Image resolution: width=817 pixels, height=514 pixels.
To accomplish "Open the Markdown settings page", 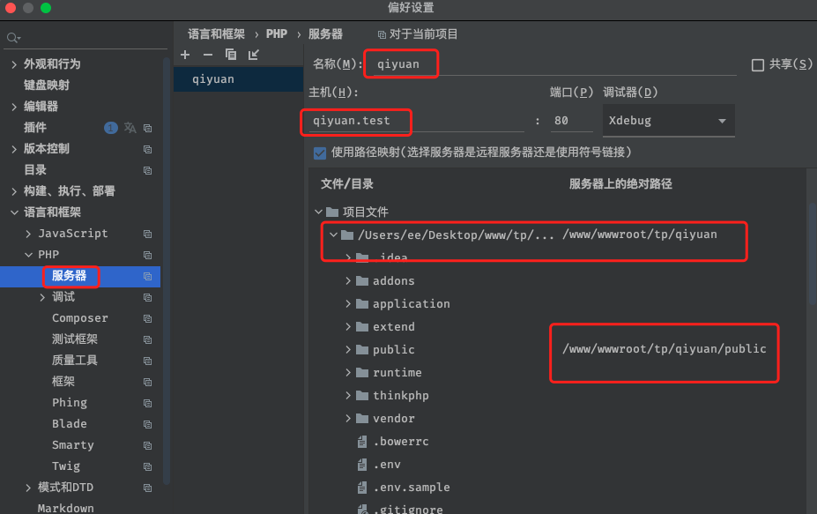I will [x=65, y=508].
